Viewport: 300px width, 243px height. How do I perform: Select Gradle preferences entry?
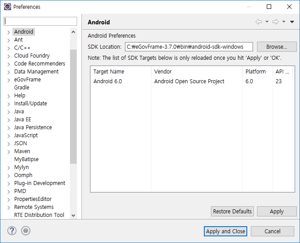coord(22,88)
